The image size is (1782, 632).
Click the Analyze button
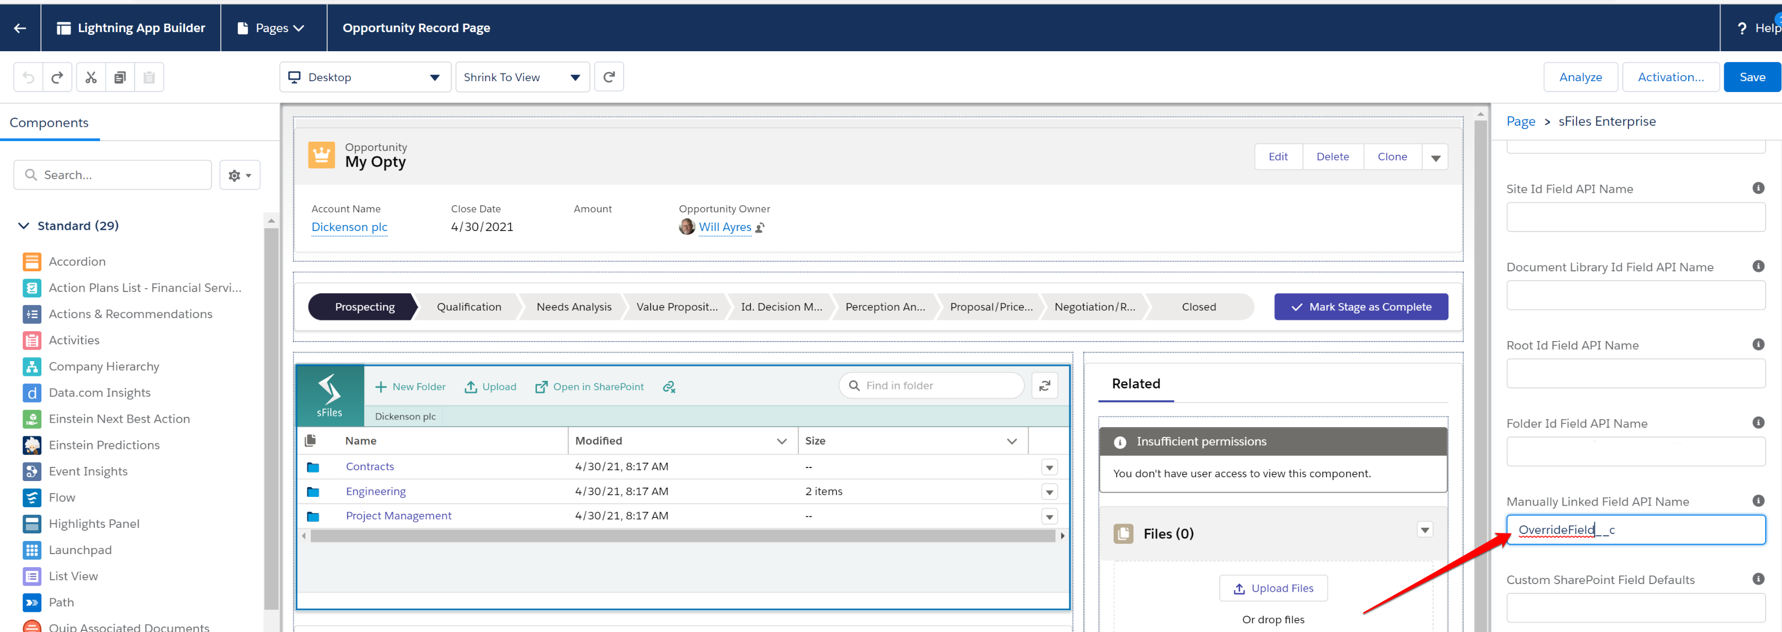coord(1580,77)
